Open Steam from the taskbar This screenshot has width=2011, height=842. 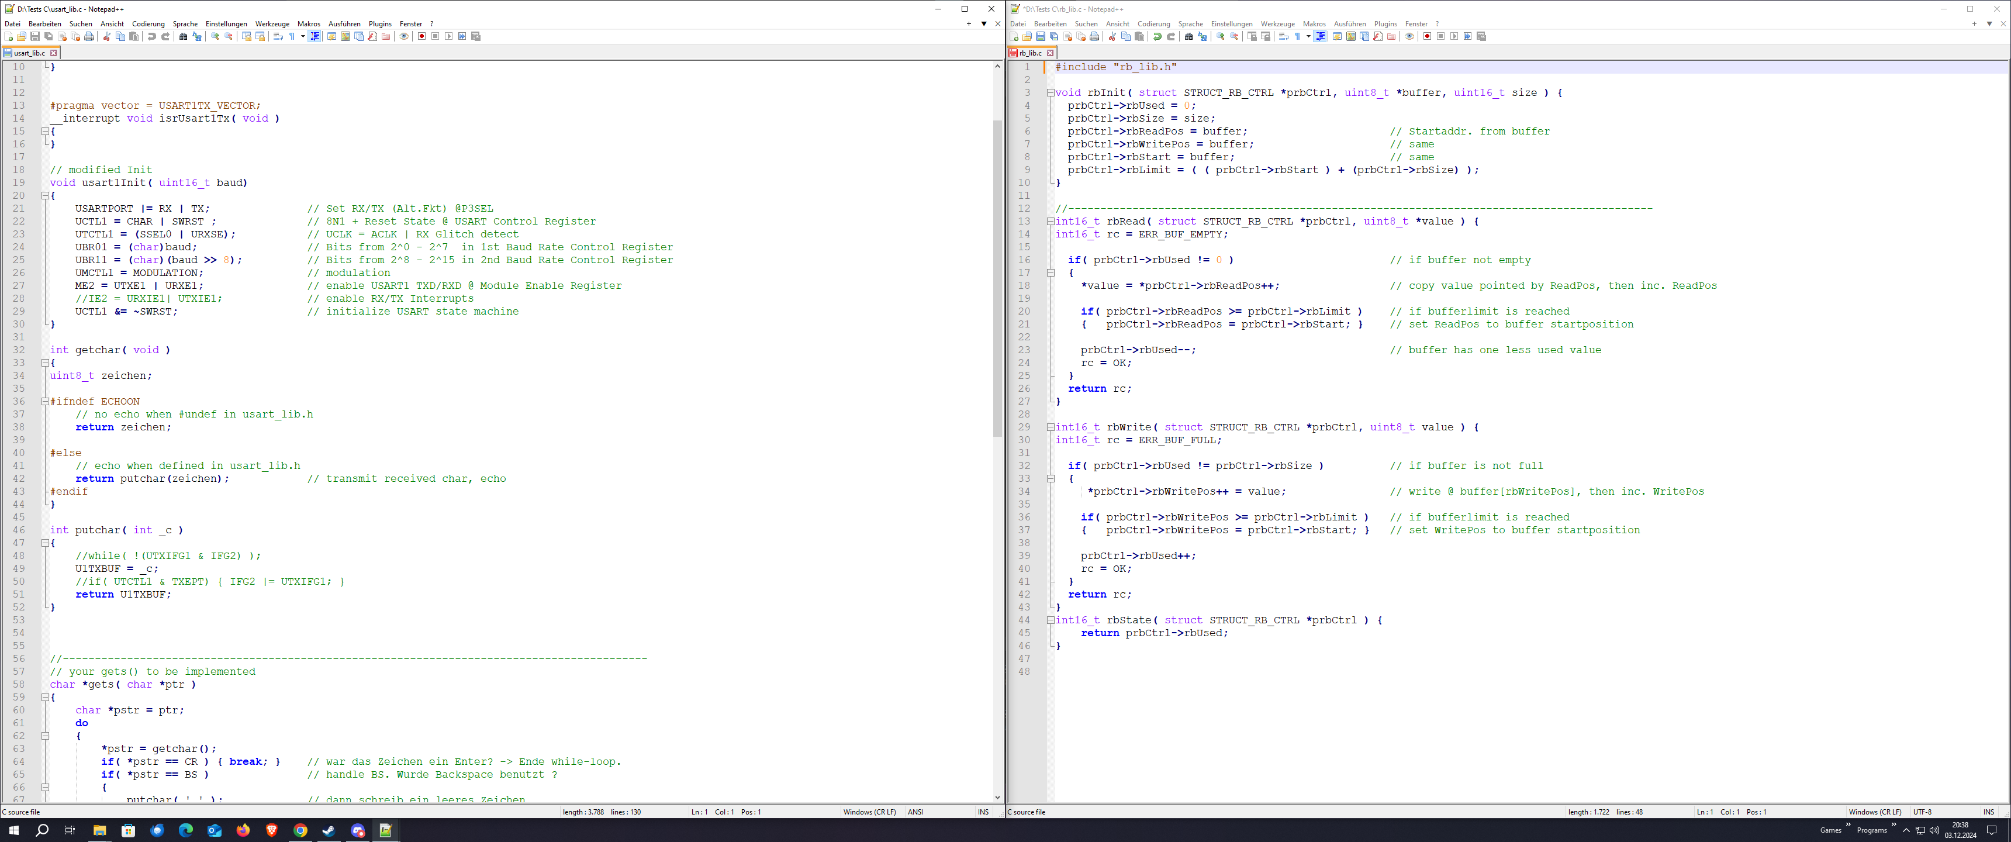point(329,830)
